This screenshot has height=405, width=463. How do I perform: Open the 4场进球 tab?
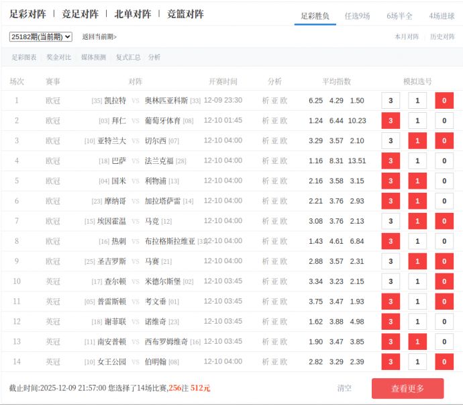click(442, 15)
